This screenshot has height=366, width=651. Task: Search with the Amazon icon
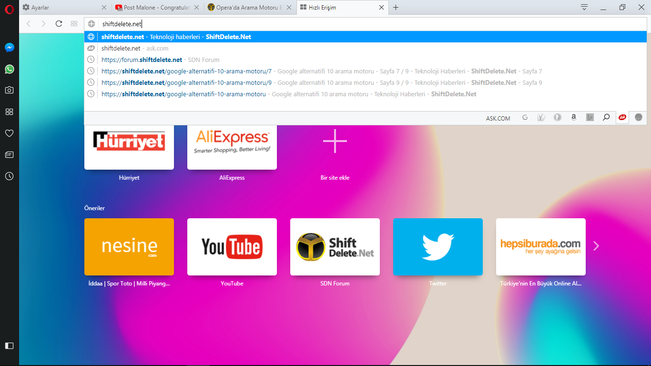[x=574, y=117]
